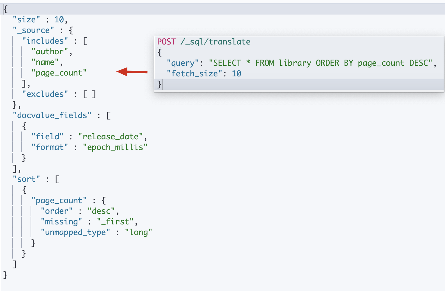Image resolution: width=445 pixels, height=291 pixels.
Task: Select the "_first" value
Action: [x=115, y=222]
